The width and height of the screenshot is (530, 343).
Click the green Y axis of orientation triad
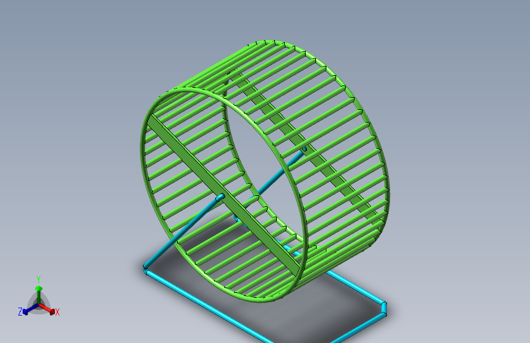click(39, 294)
